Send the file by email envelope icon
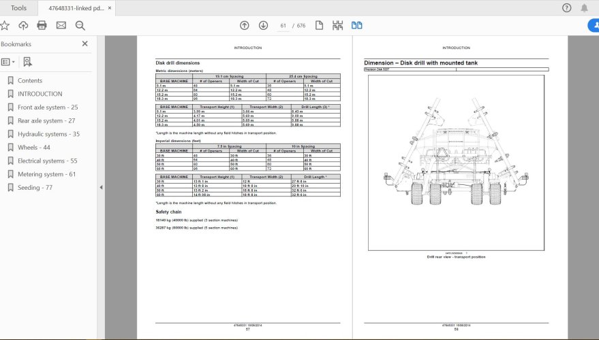The image size is (599, 340). tap(61, 26)
